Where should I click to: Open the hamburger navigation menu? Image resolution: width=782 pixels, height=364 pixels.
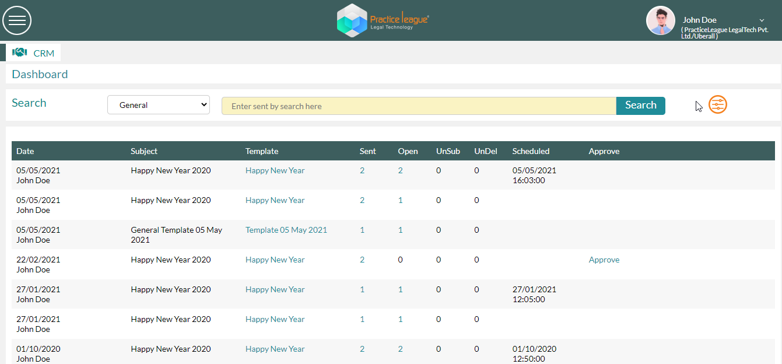pos(17,20)
